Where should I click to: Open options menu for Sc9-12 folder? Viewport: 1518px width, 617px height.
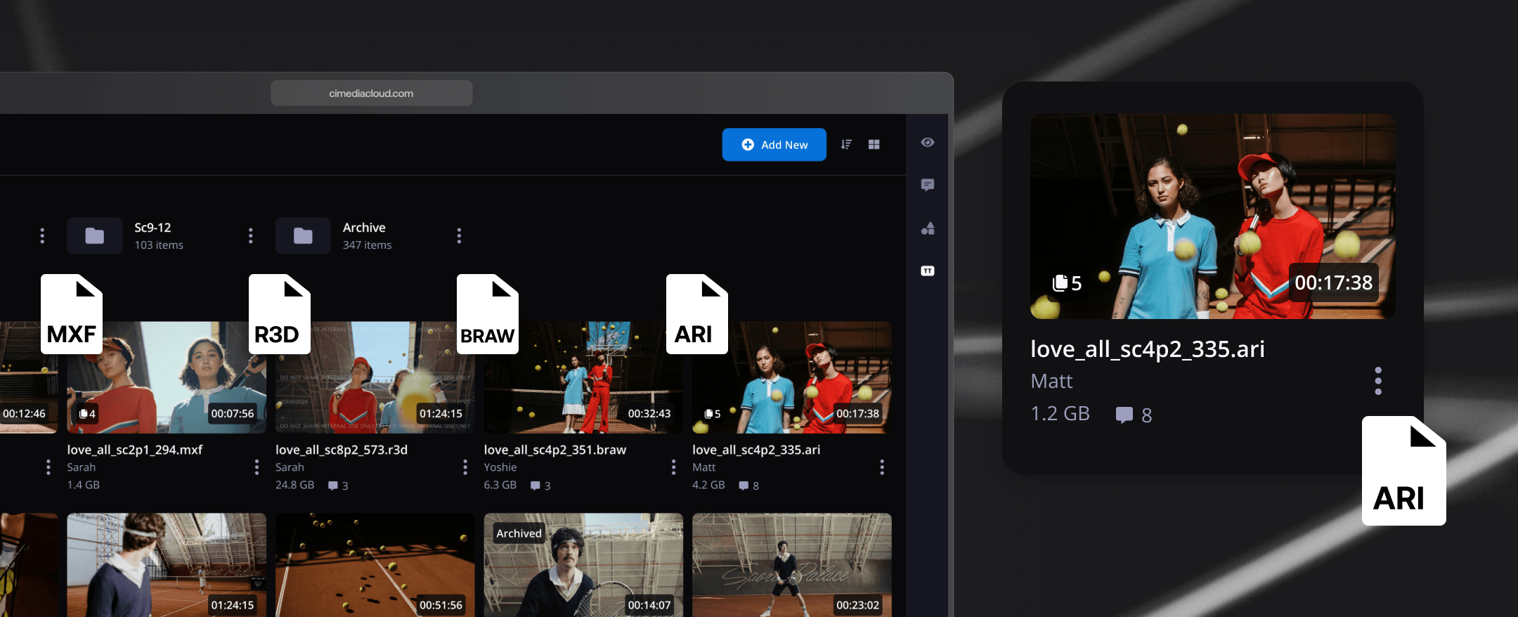point(251,236)
